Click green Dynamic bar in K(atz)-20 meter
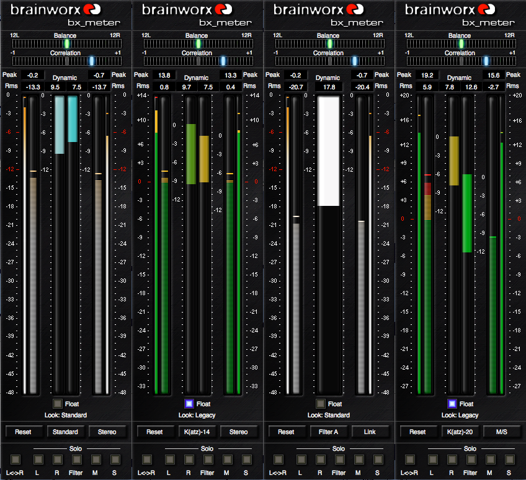Screen dimensions: 526x480 pos(467,213)
